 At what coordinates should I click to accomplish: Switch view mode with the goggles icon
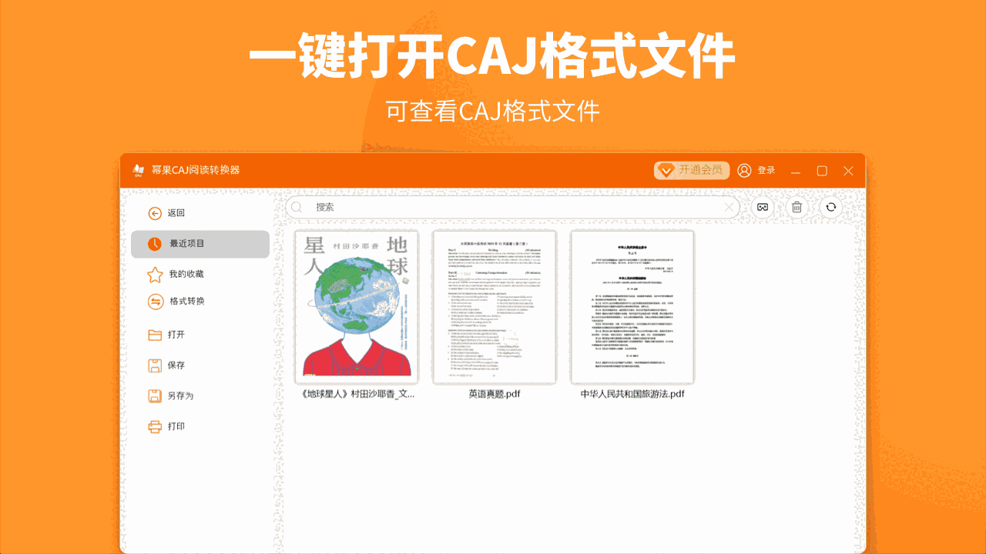coord(761,207)
